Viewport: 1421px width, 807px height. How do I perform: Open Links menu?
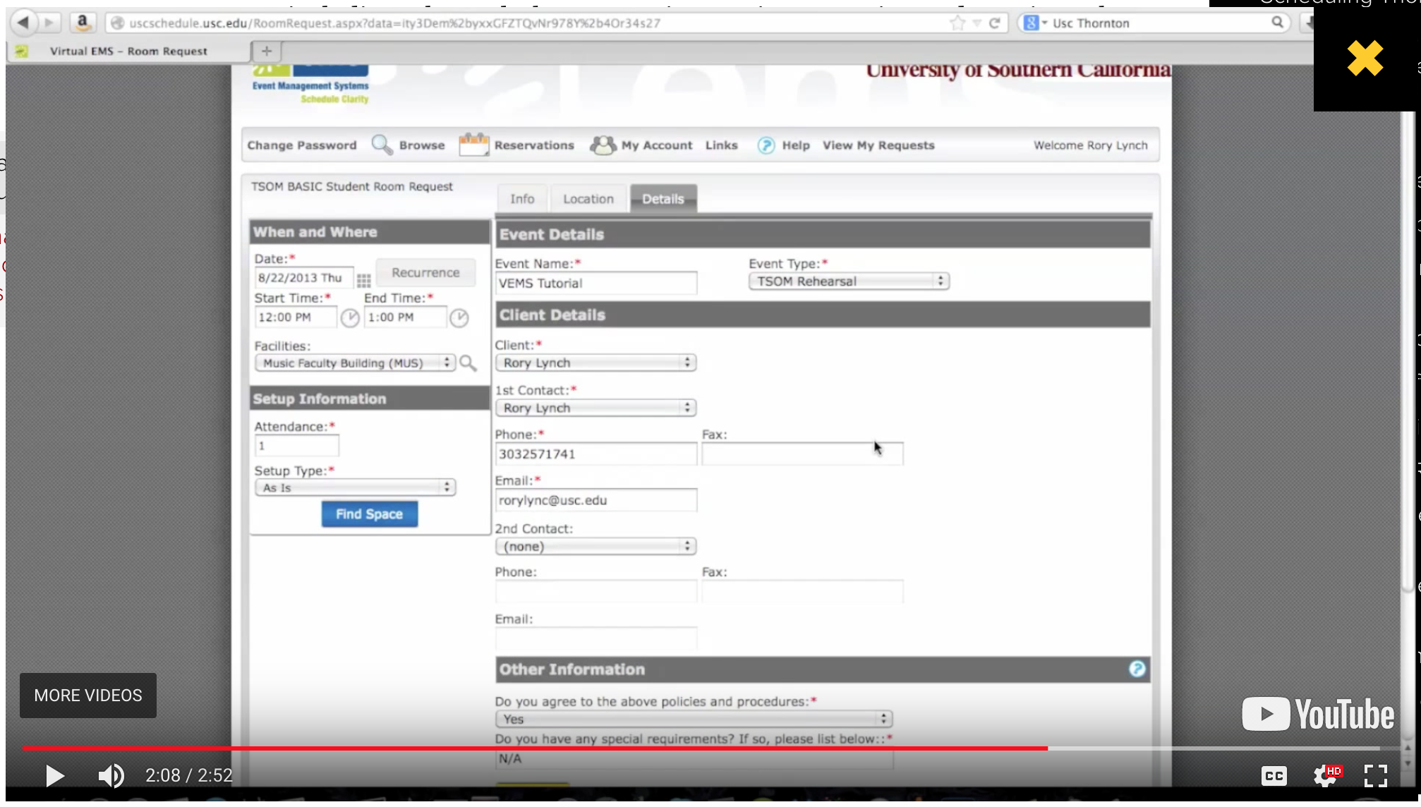coord(721,145)
